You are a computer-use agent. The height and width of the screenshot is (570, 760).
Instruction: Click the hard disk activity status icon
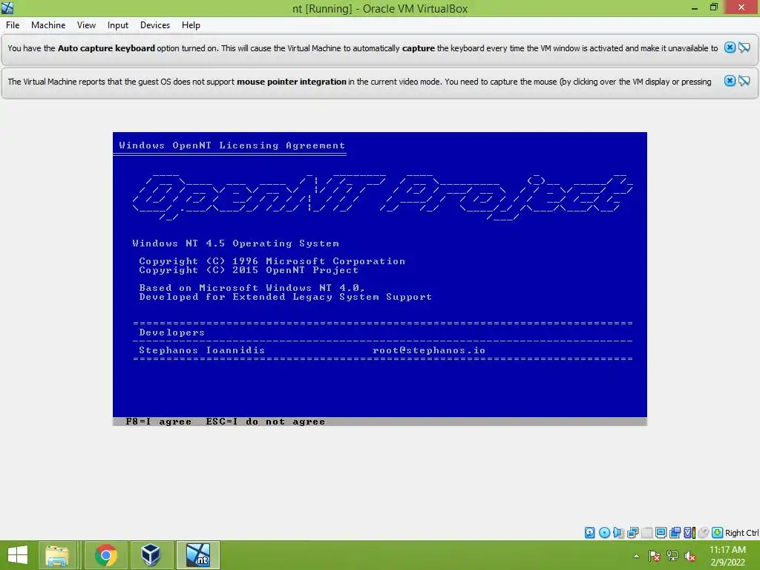pos(590,533)
